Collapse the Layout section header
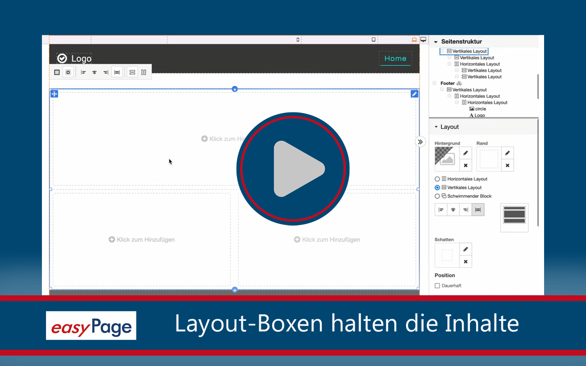 point(435,126)
